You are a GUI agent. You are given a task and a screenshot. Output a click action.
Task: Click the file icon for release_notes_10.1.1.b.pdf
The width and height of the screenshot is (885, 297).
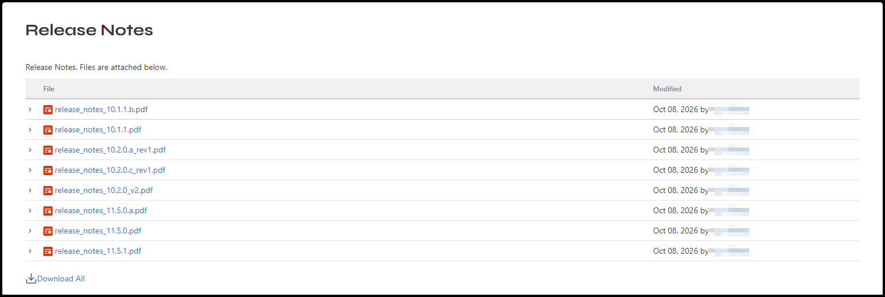coord(48,109)
